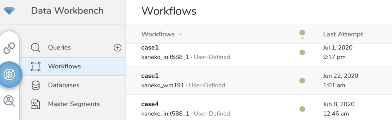Click the Databases cylinder icon

click(x=36, y=85)
